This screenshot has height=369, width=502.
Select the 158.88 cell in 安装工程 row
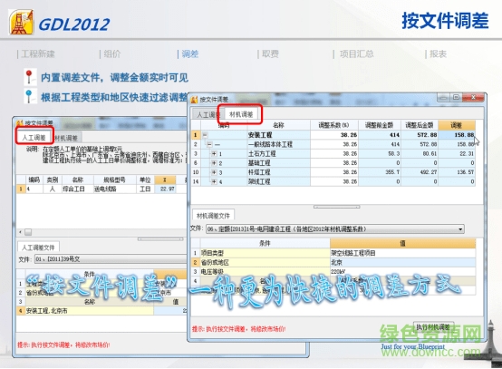(x=457, y=135)
